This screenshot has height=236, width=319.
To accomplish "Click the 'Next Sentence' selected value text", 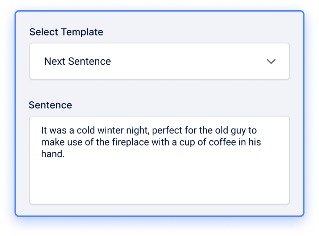I will coord(78,61).
